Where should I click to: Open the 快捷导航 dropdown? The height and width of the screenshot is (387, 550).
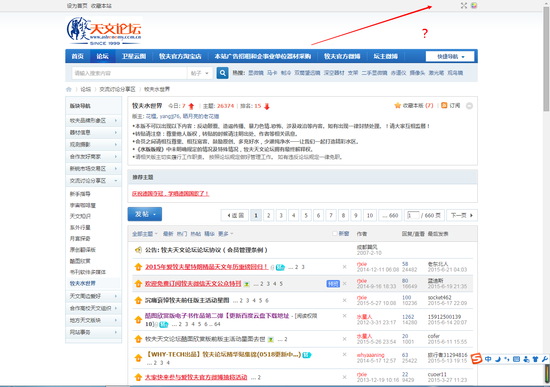click(450, 56)
